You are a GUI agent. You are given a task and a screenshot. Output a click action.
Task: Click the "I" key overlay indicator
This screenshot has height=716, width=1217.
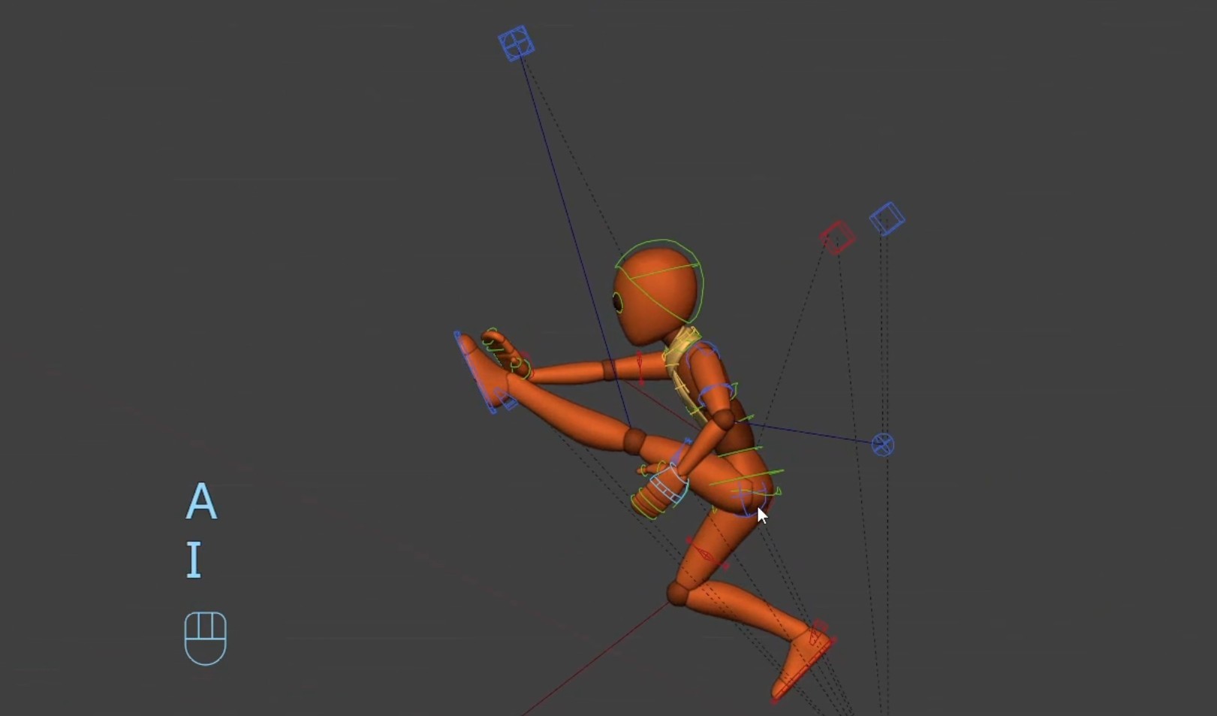tap(194, 560)
